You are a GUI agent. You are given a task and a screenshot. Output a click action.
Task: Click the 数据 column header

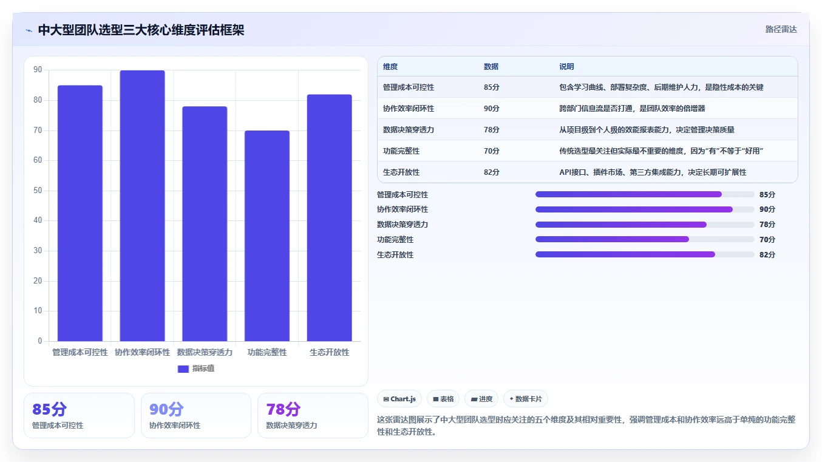click(x=491, y=67)
